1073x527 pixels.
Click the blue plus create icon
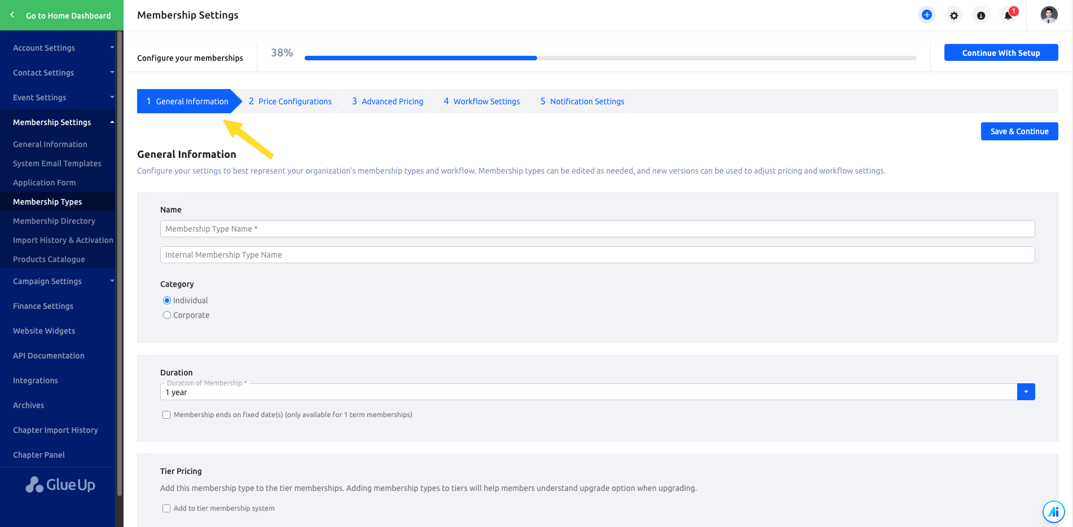point(926,15)
